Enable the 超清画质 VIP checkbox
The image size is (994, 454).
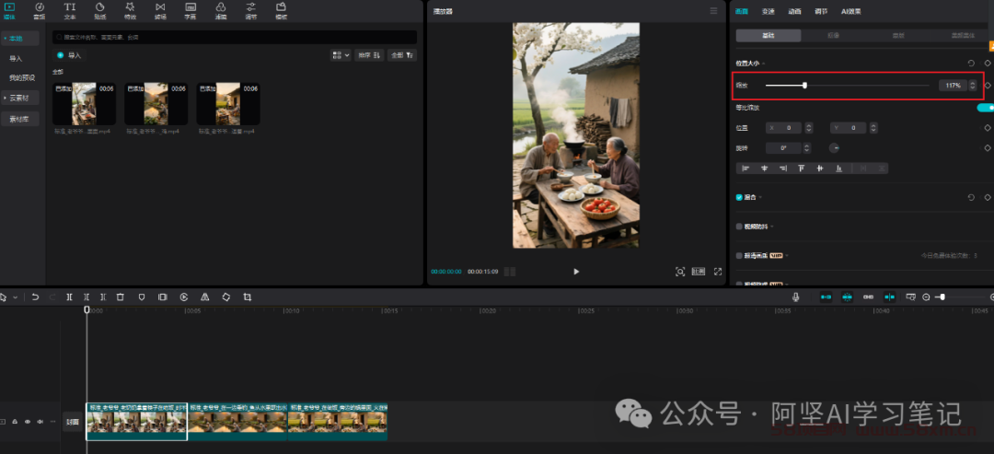pyautogui.click(x=739, y=255)
